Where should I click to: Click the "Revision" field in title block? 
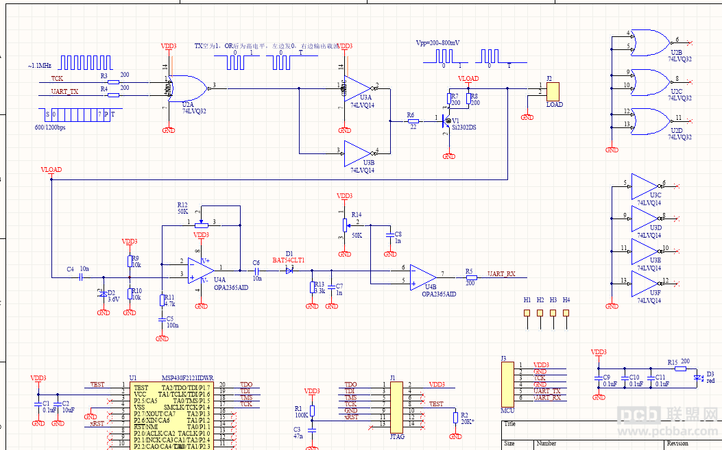(678, 443)
